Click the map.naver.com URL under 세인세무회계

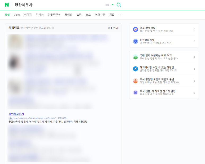point(41,118)
